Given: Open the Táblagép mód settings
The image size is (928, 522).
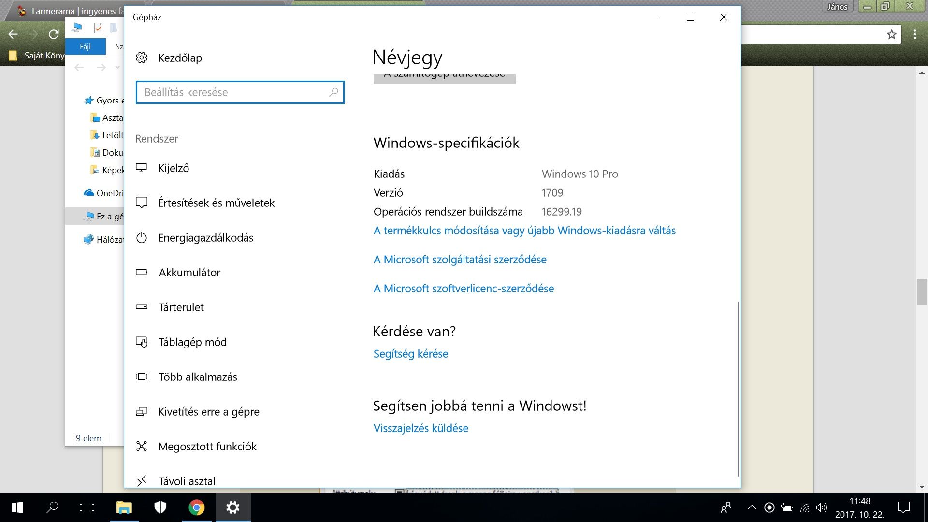Looking at the screenshot, I should pos(192,342).
